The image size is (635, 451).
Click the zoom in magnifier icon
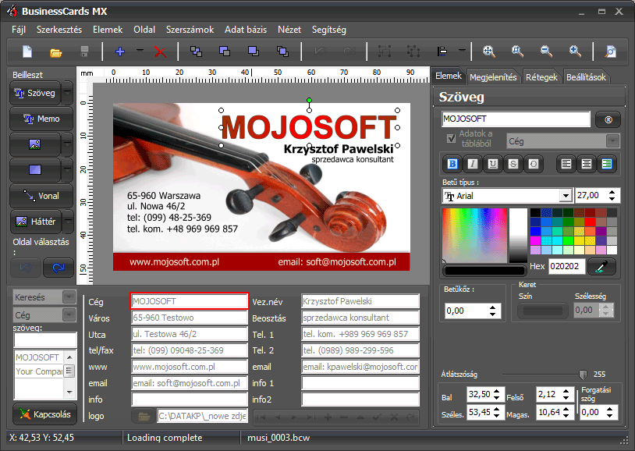[575, 51]
